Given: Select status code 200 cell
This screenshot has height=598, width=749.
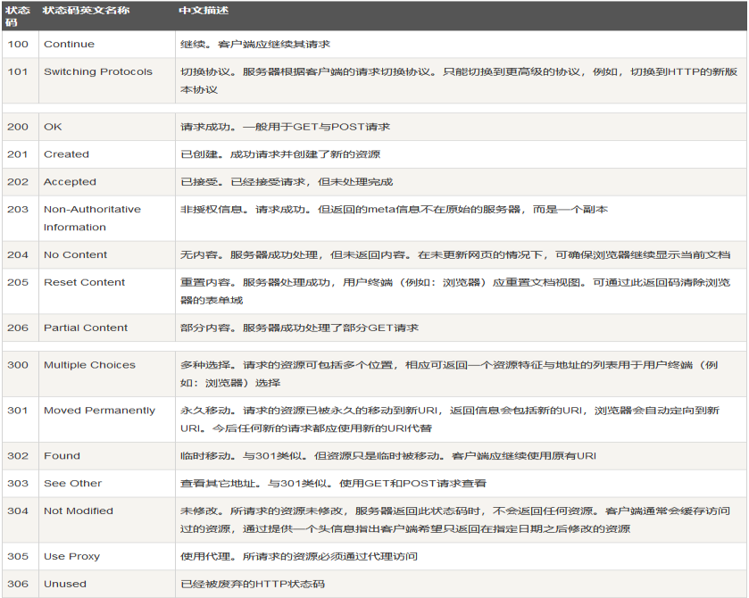Looking at the screenshot, I should (20, 127).
